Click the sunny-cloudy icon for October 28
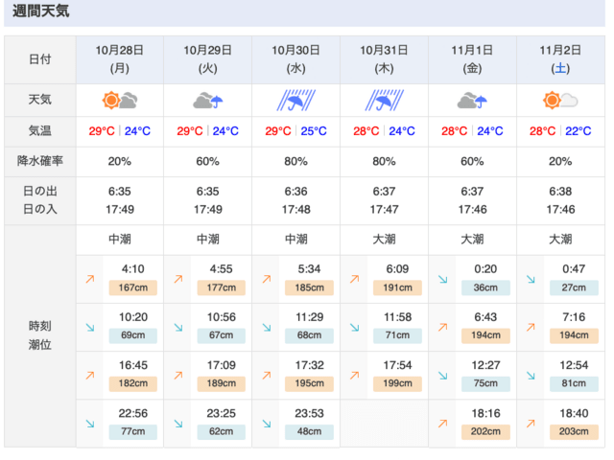 pyautogui.click(x=120, y=100)
